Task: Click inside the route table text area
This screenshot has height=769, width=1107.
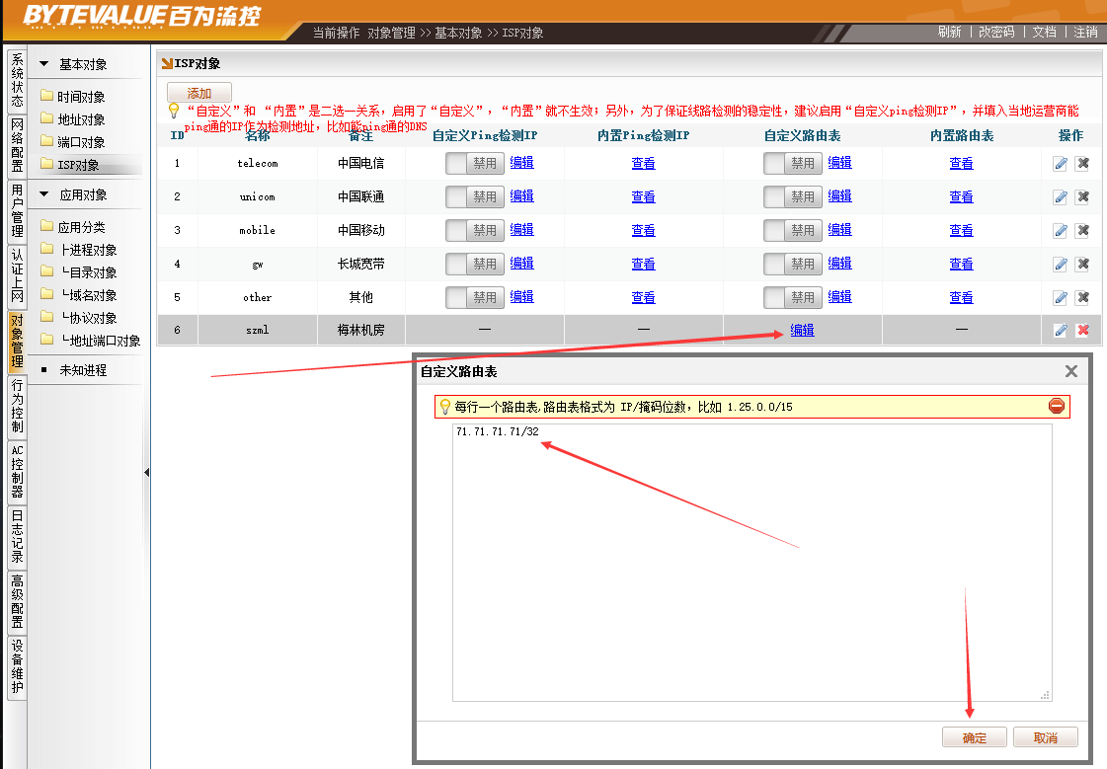Action: (751, 563)
